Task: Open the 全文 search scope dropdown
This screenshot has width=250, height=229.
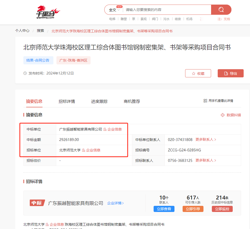Action: pyautogui.click(x=114, y=10)
